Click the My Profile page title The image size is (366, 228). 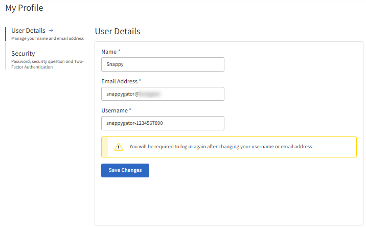click(24, 8)
